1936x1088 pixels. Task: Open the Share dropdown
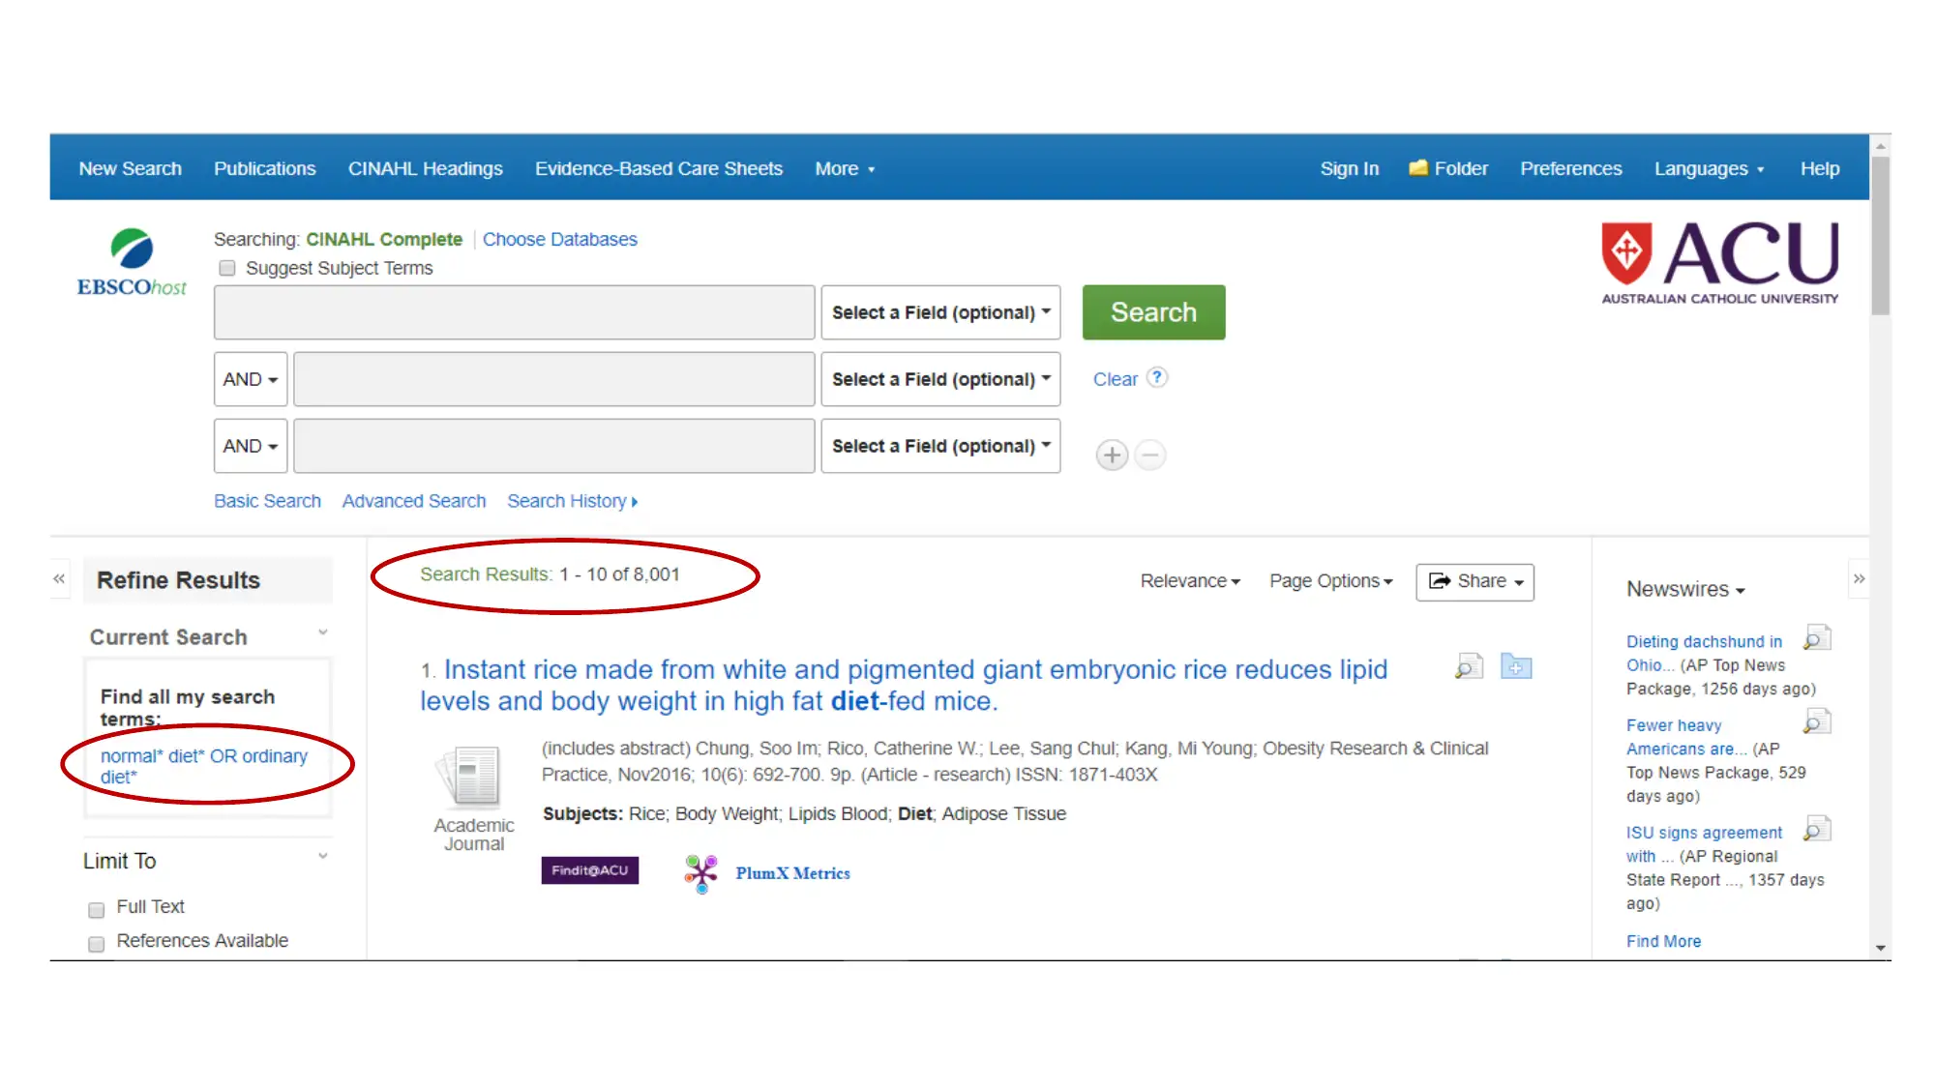(x=1474, y=582)
